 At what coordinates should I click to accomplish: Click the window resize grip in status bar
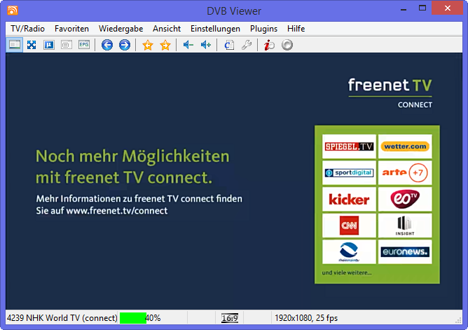tap(458, 320)
